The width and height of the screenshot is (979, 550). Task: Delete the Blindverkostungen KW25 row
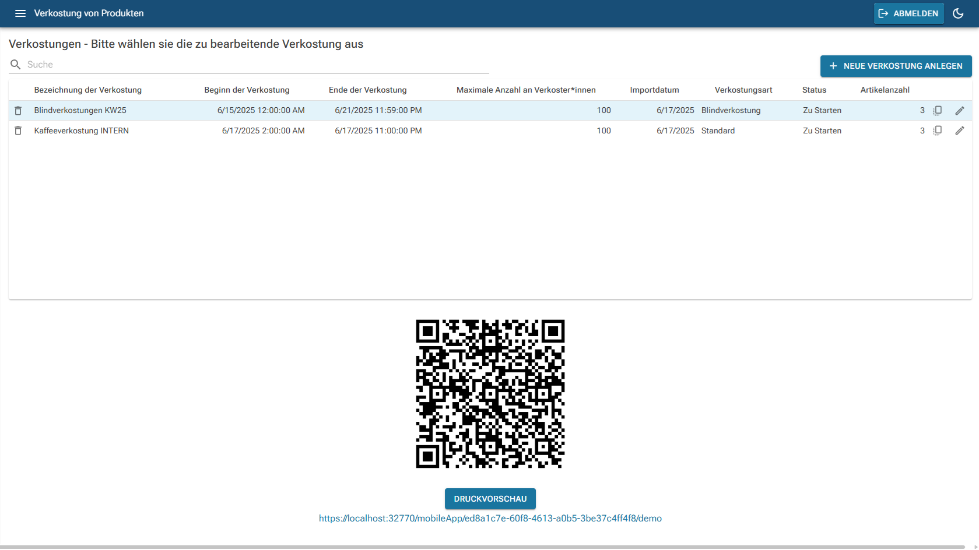pyautogui.click(x=18, y=111)
